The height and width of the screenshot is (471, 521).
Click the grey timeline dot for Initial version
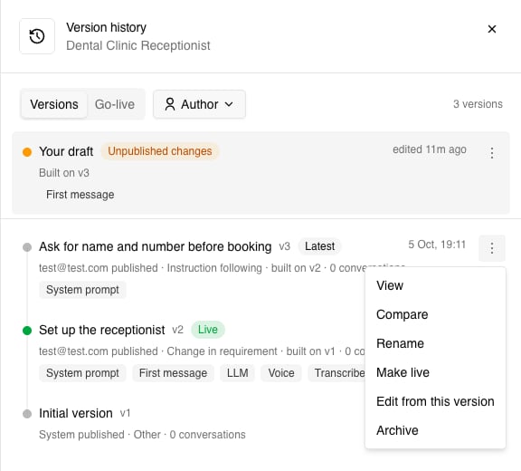click(27, 414)
